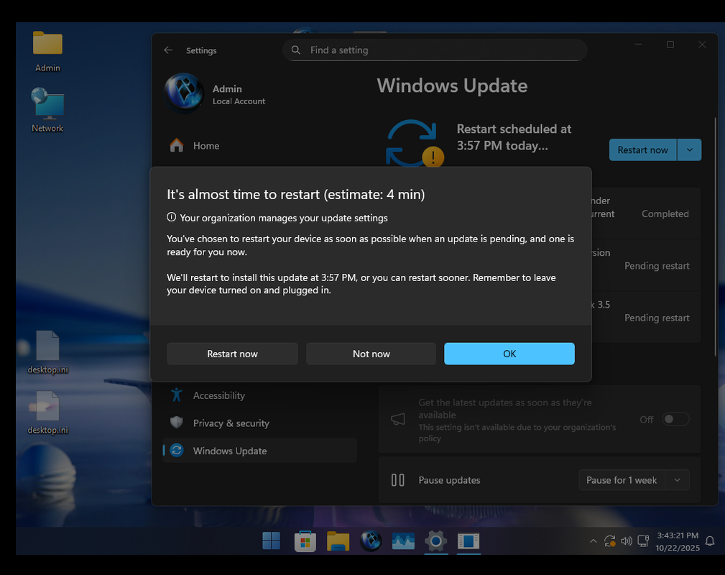Click the Accessibility person icon
This screenshot has height=575, width=725.
(176, 395)
